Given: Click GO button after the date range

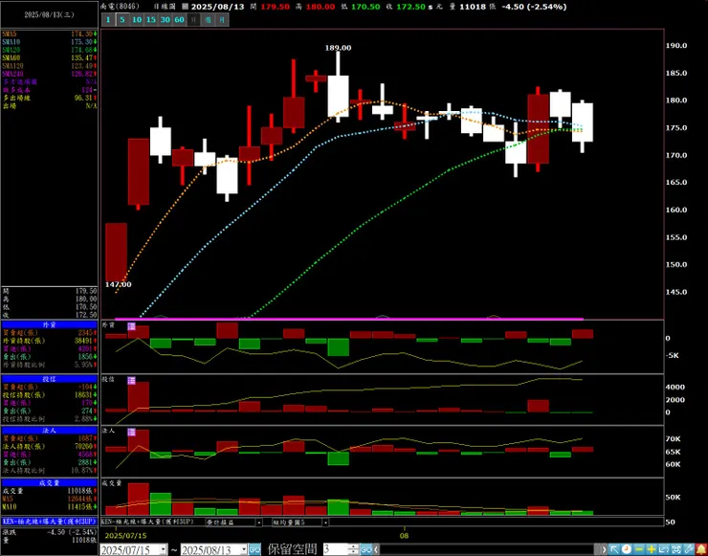Looking at the screenshot, I should pos(254,549).
